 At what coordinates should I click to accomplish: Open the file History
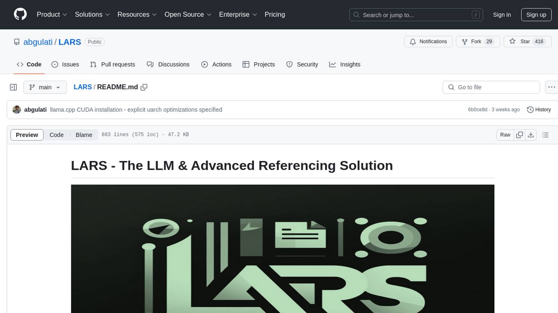[539, 109]
